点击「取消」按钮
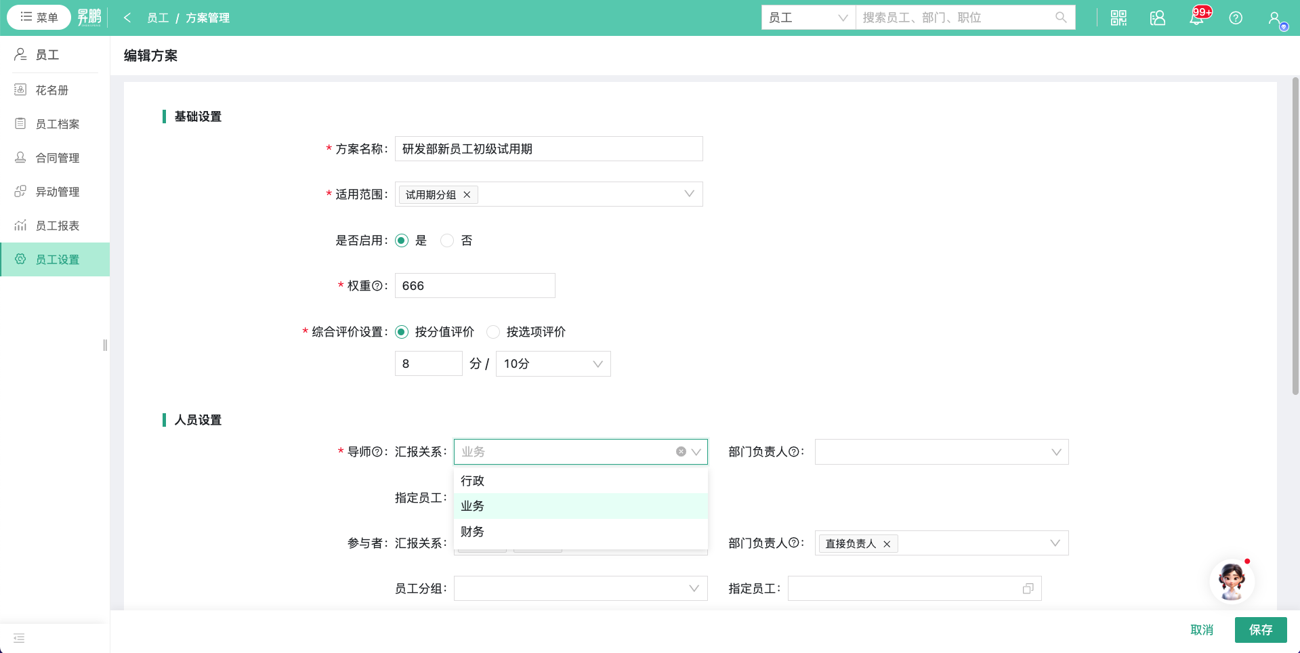This screenshot has width=1300, height=653. [x=1202, y=630]
